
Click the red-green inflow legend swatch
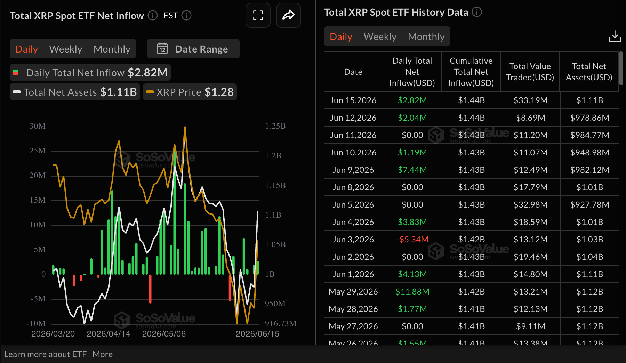point(15,73)
